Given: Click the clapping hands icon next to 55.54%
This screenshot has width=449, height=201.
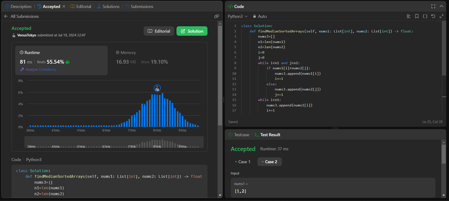Looking at the screenshot, I should pos(68,62).
